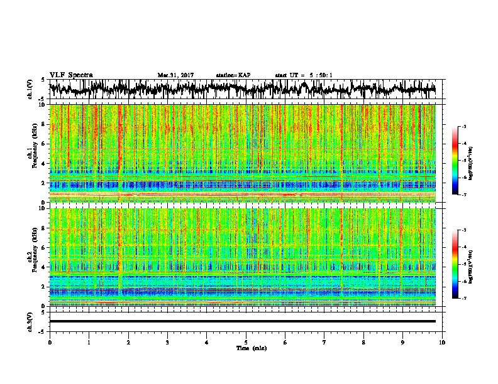Click the ch.2 "Frequency (kHz)" axis label
Viewport: 498px width, 384px height.
[35, 250]
